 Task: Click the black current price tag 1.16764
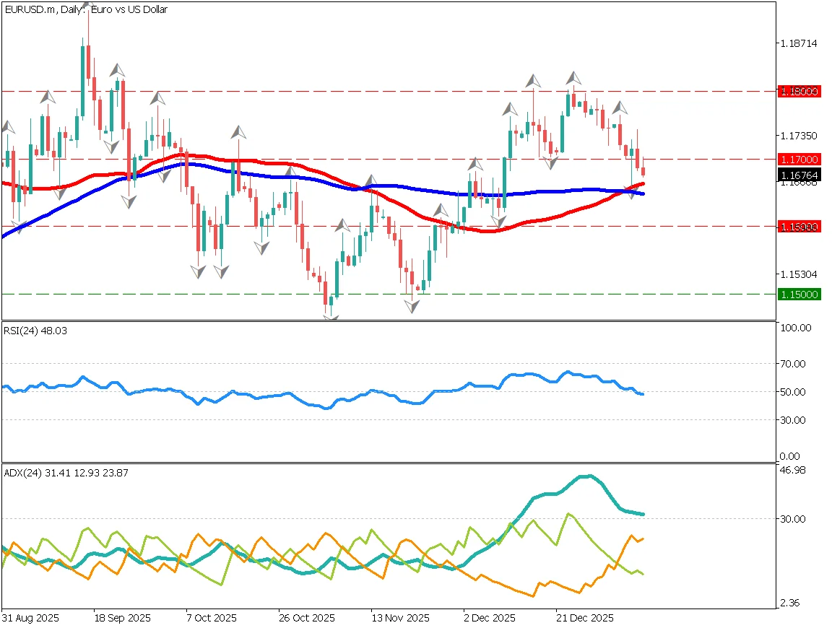[x=799, y=175]
